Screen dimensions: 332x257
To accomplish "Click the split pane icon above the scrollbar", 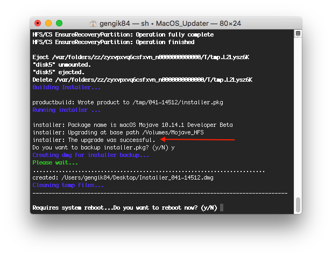I will (x=298, y=33).
